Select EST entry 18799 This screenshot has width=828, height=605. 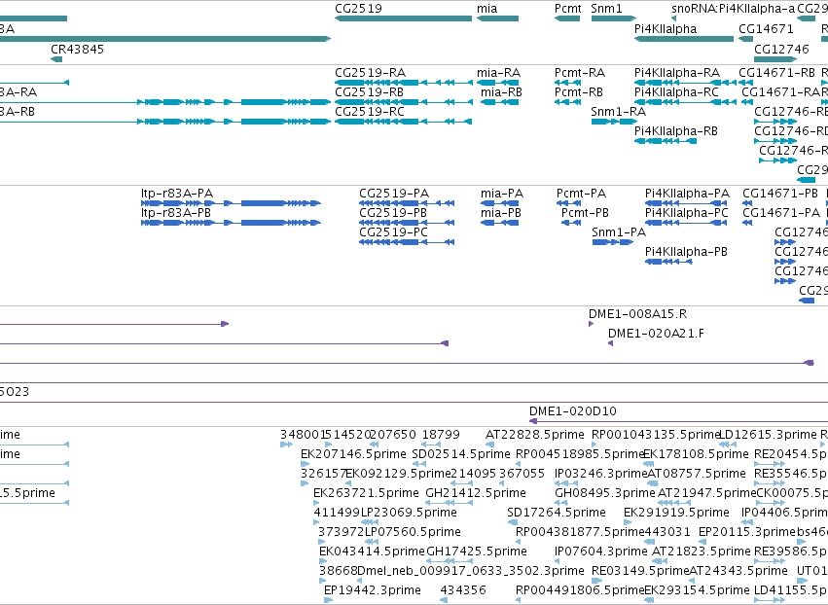[441, 435]
